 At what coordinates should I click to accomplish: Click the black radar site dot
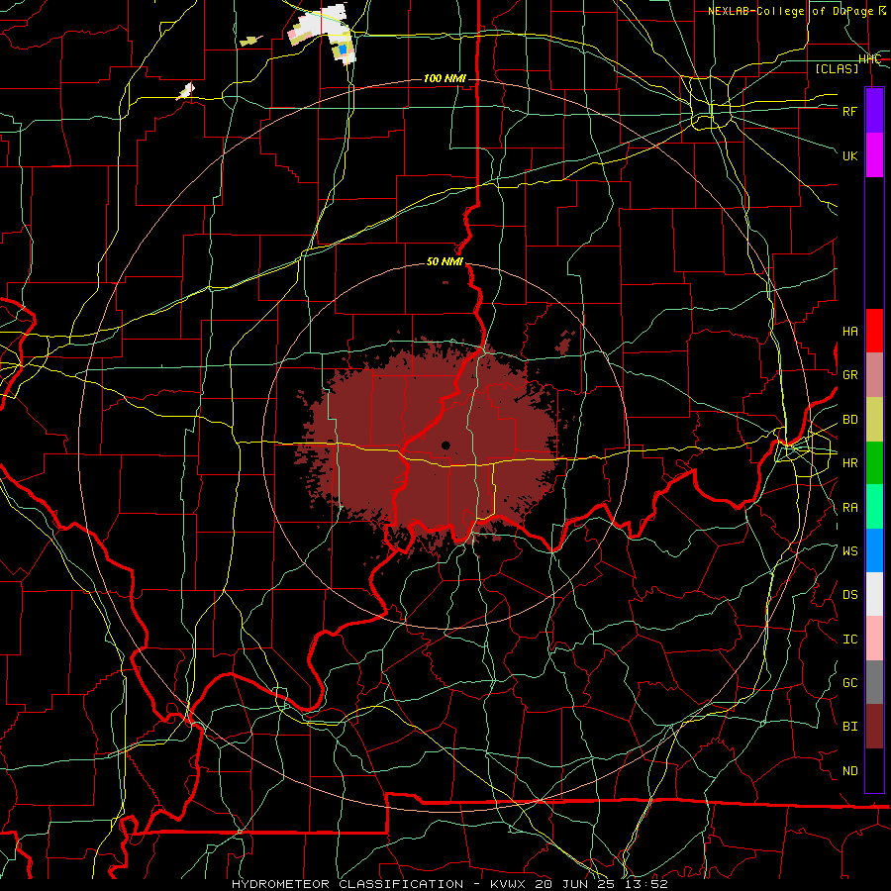(x=445, y=445)
